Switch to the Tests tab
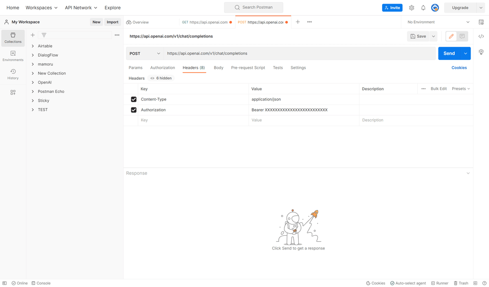Screen dimensions: 489x287 click(x=278, y=68)
